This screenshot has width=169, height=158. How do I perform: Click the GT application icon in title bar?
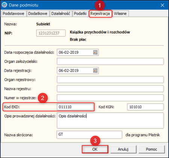point(5,5)
